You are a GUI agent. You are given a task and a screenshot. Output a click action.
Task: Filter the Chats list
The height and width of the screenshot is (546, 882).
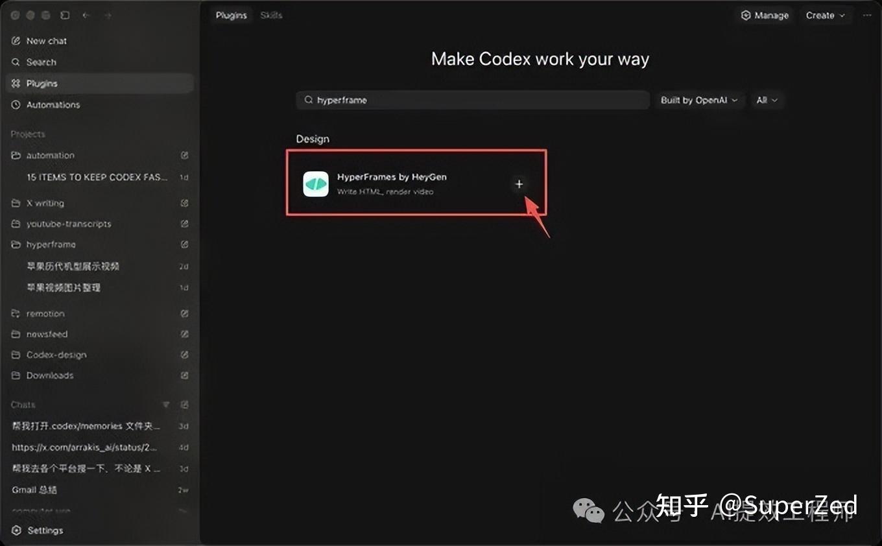166,405
